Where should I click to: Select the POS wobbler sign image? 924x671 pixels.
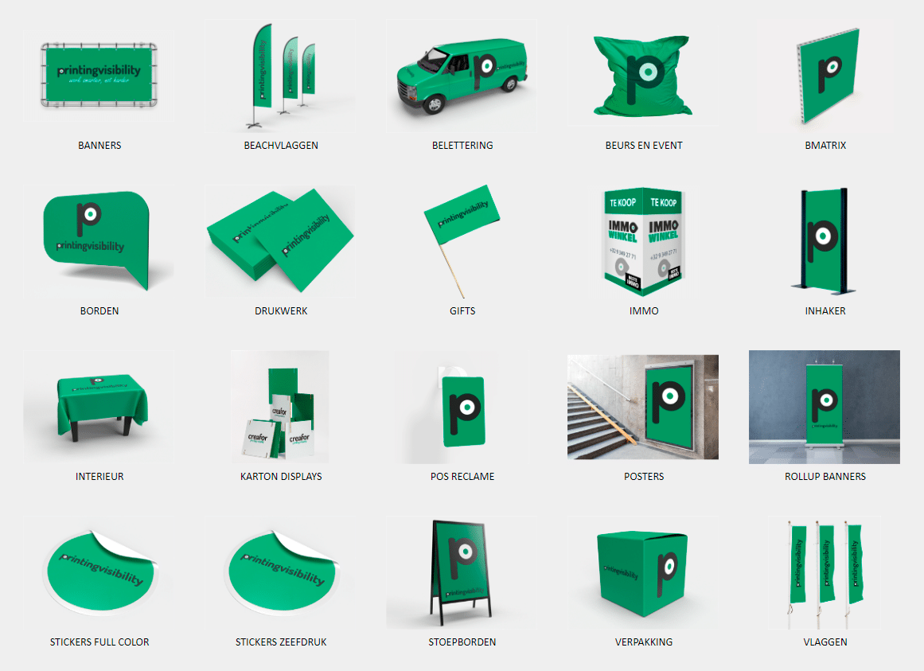coord(462,407)
